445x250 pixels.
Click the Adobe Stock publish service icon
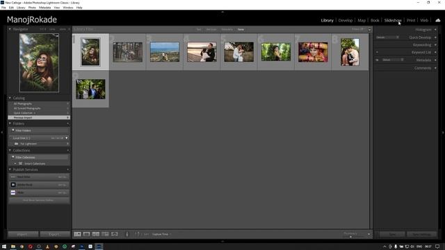pyautogui.click(x=13, y=185)
